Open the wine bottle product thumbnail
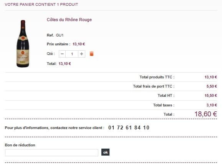Viewport: 222px width, 164px height. [23, 44]
